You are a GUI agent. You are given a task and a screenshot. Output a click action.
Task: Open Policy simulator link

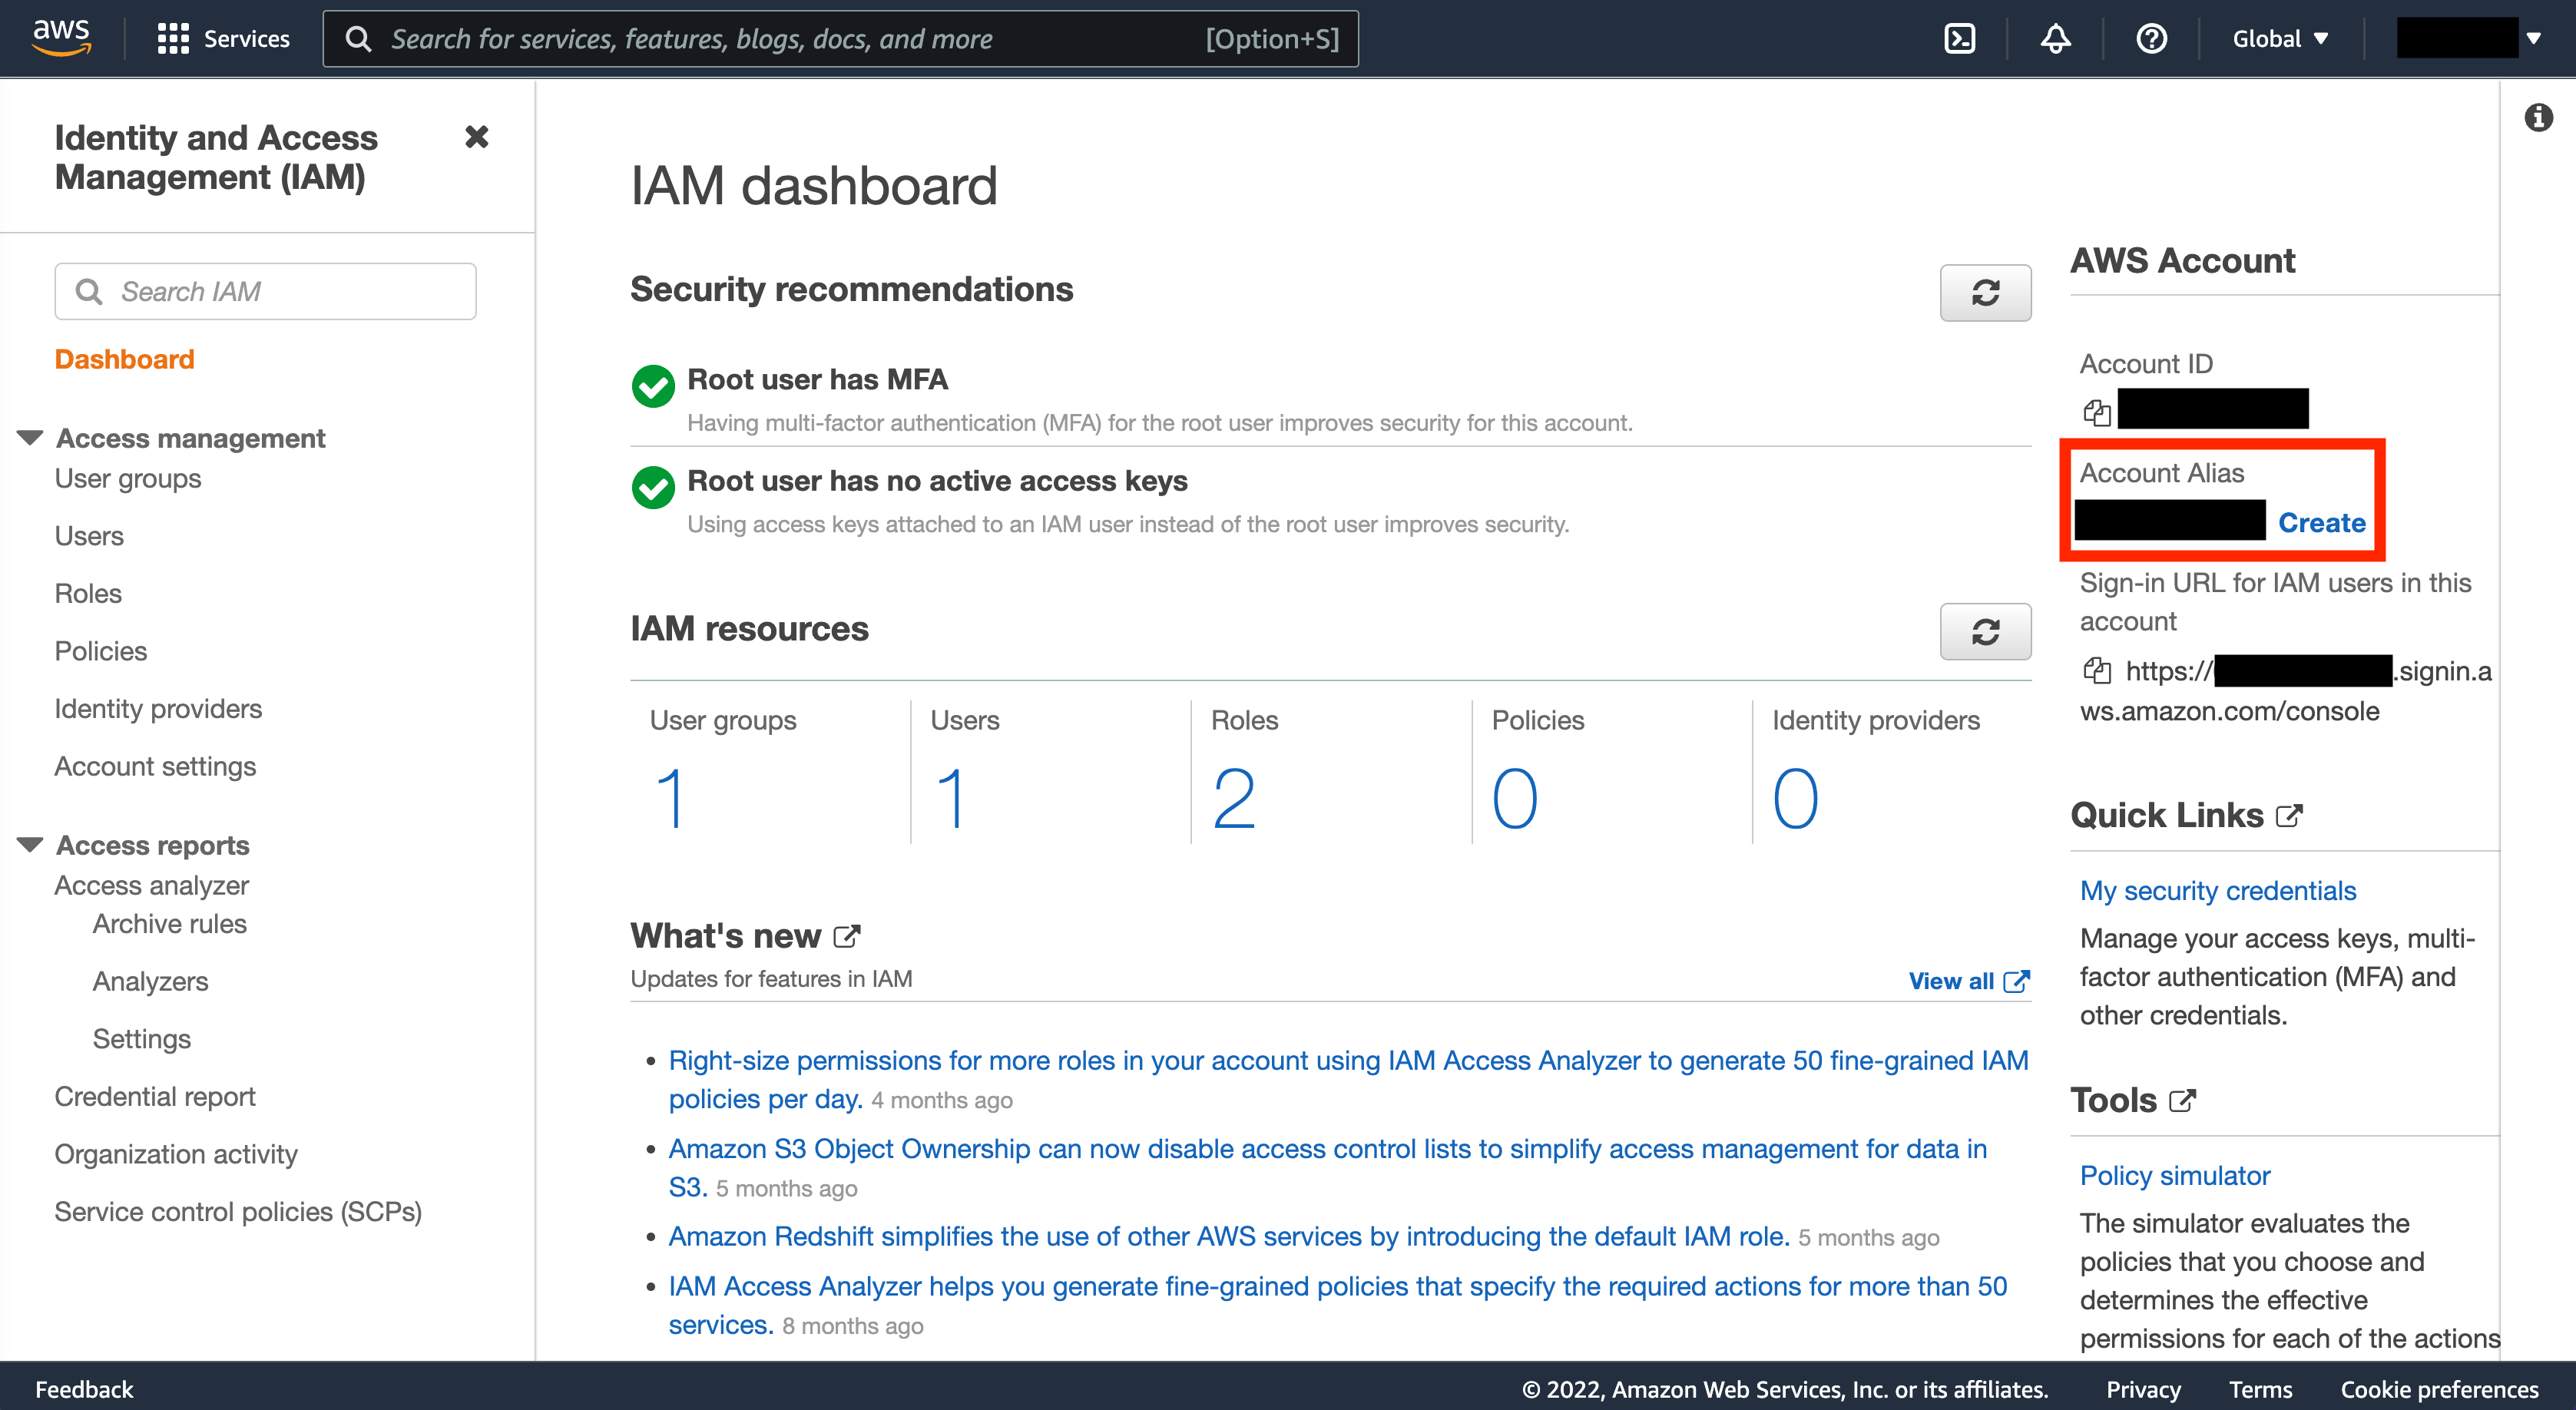[x=2175, y=1176]
